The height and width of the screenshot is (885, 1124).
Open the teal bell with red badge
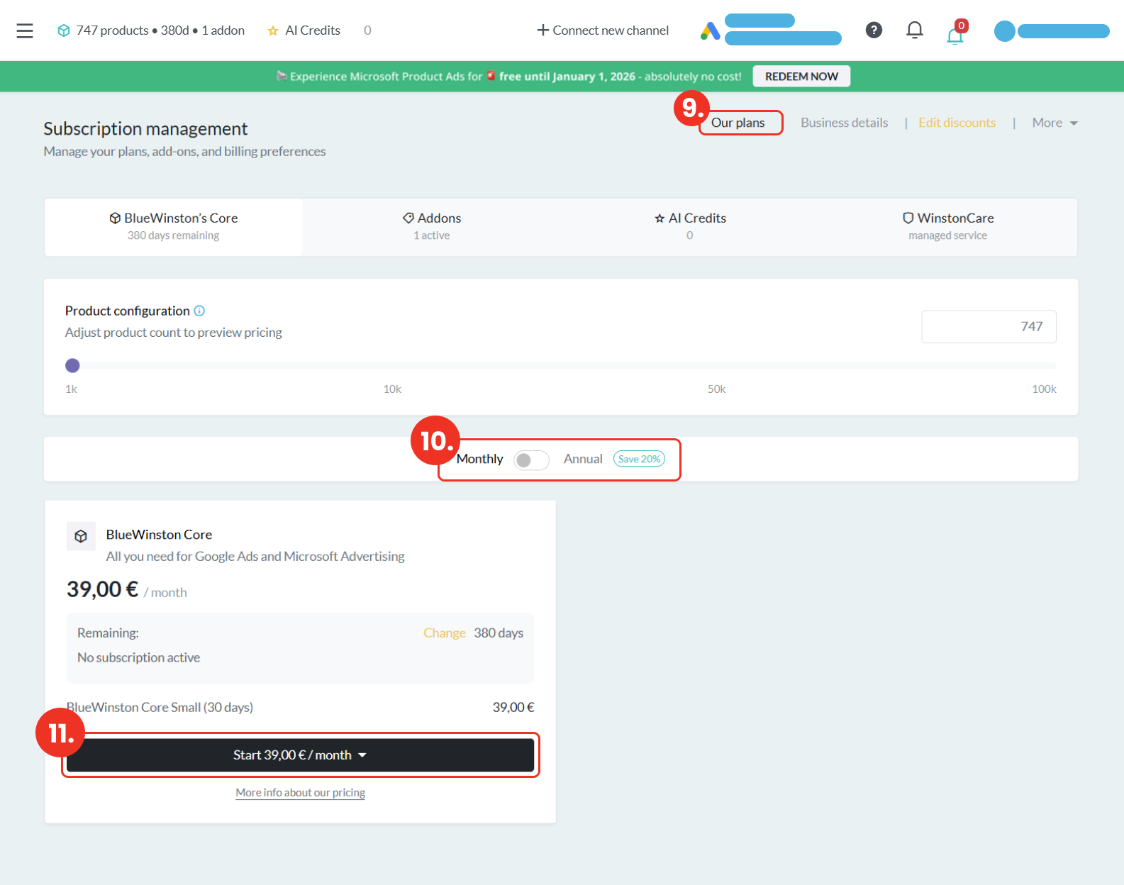(x=955, y=34)
